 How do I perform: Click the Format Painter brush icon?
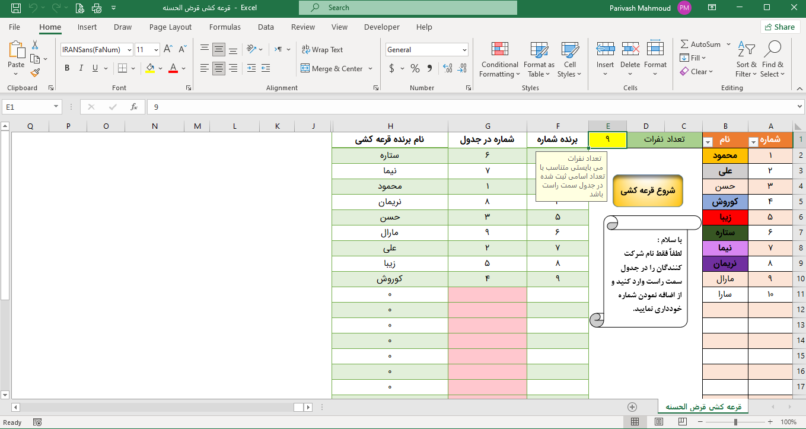[x=35, y=73]
